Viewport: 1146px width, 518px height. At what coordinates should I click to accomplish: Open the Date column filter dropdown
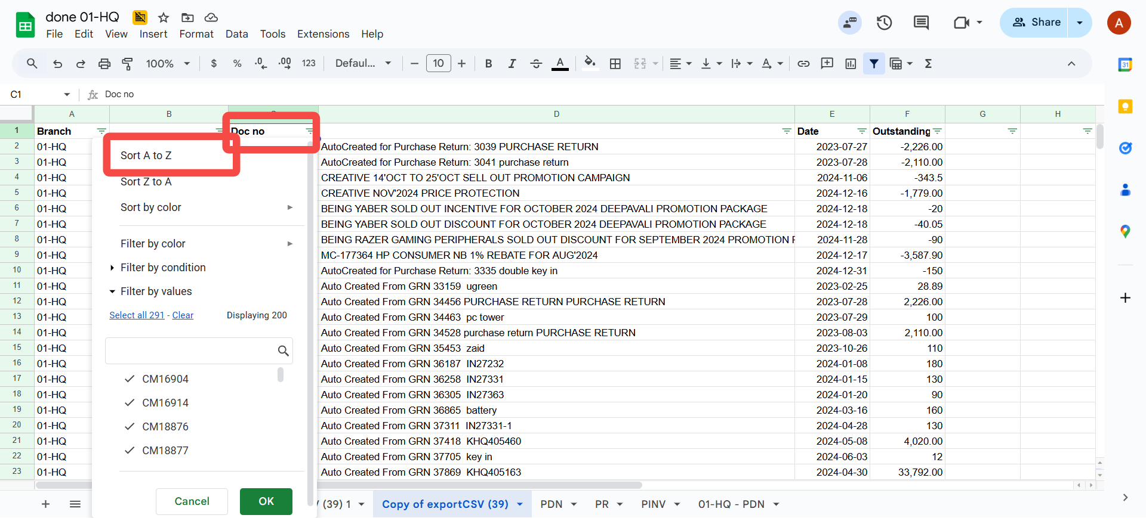pyautogui.click(x=862, y=131)
